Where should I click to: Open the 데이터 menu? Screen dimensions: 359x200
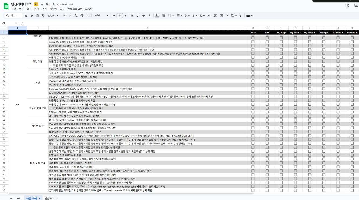[x=53, y=9]
